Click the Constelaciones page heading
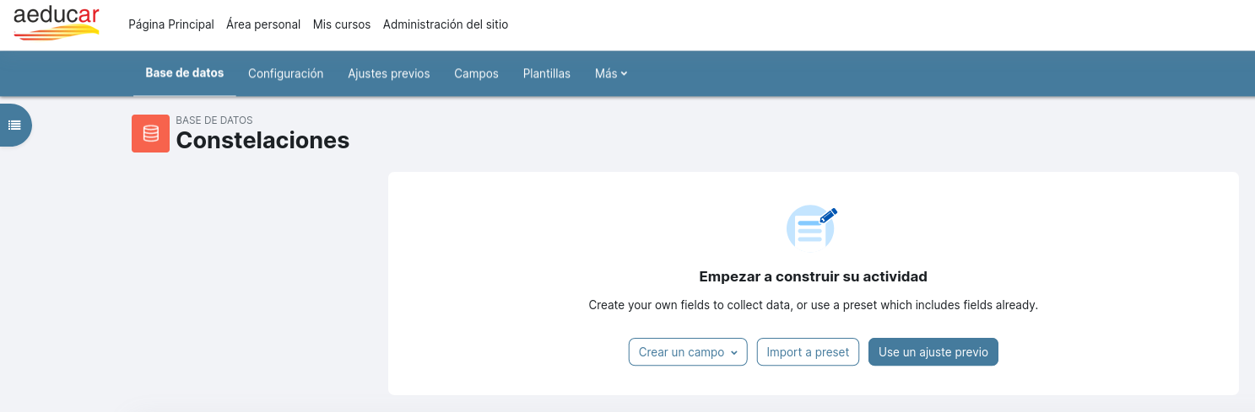This screenshot has height=412, width=1255. [x=262, y=140]
